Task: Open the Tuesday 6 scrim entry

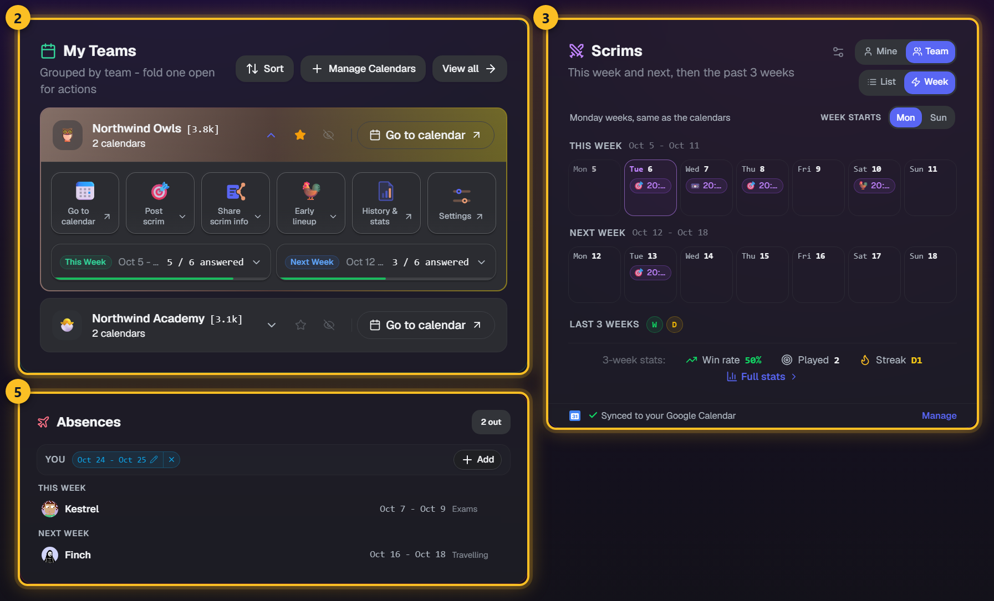Action: (650, 186)
